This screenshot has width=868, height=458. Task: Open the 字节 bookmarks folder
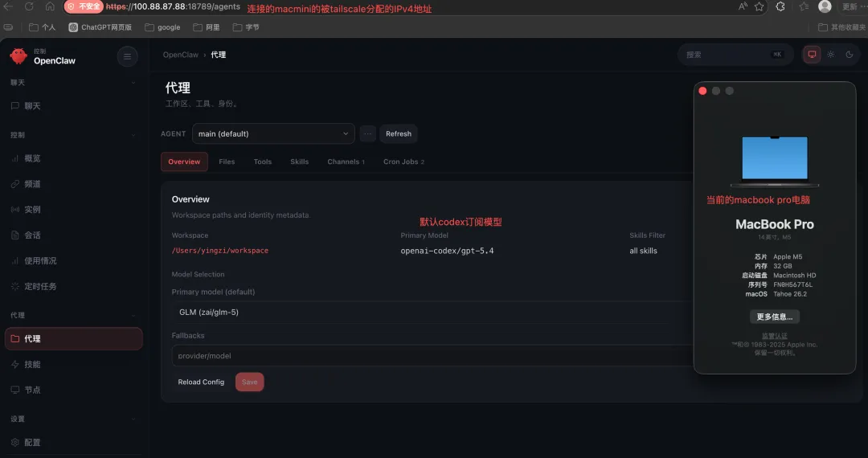pyautogui.click(x=246, y=27)
